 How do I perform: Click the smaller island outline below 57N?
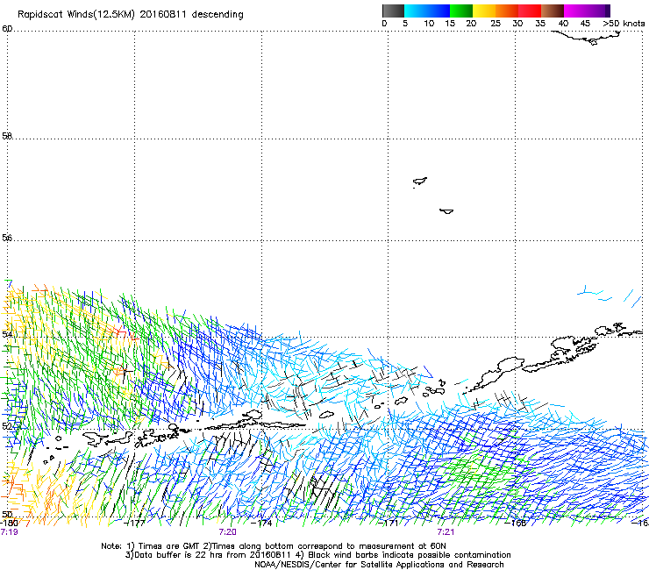pyautogui.click(x=446, y=211)
